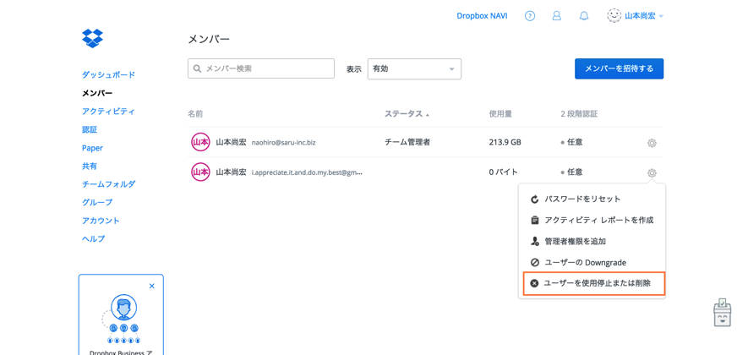
Task: Sort by the ステータス column header
Action: tap(406, 113)
